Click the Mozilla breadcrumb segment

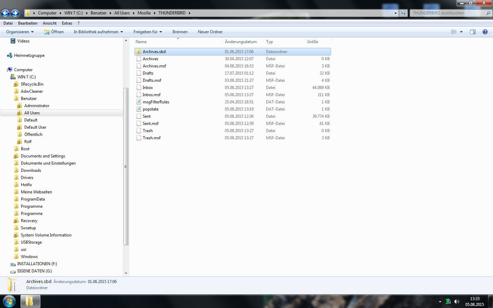click(x=144, y=13)
